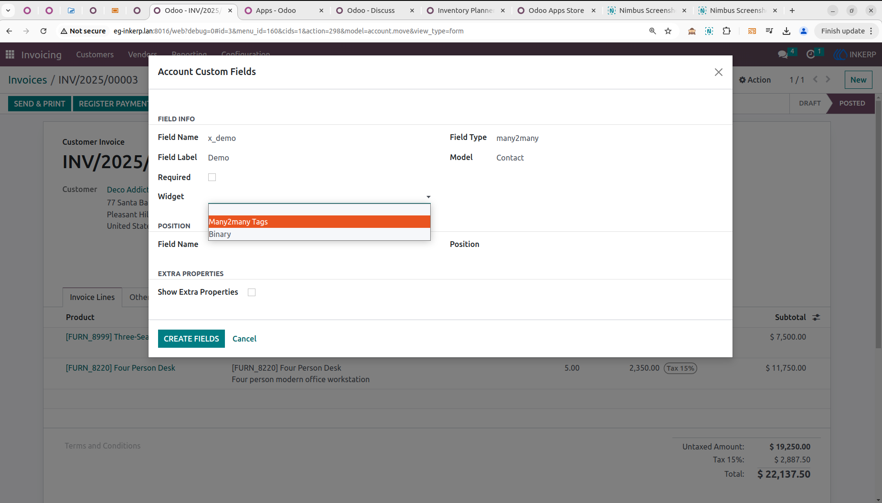Toggle the Required checkbox
Screen dimensions: 882x503
(x=212, y=177)
